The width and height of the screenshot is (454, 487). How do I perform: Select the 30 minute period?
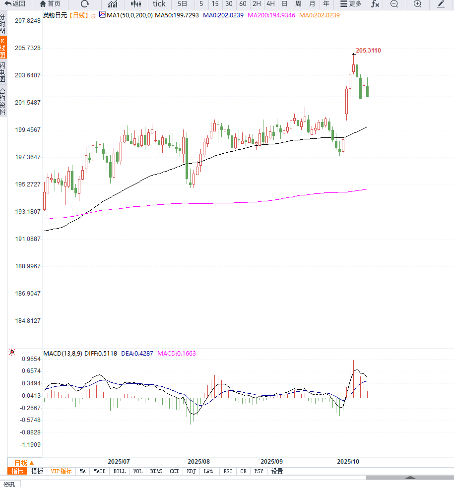pyautogui.click(x=229, y=4)
